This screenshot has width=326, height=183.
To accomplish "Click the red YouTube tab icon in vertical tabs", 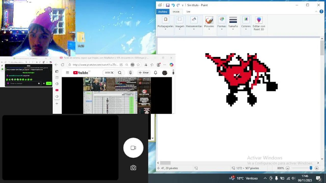I will pos(57,90).
